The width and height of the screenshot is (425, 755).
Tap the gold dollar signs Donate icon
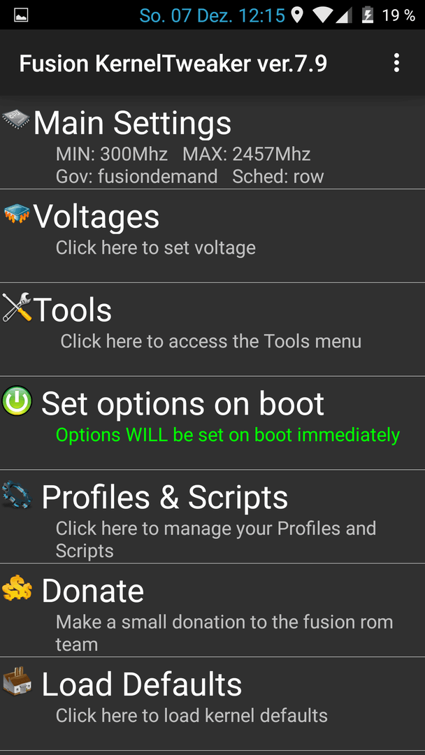click(x=17, y=588)
